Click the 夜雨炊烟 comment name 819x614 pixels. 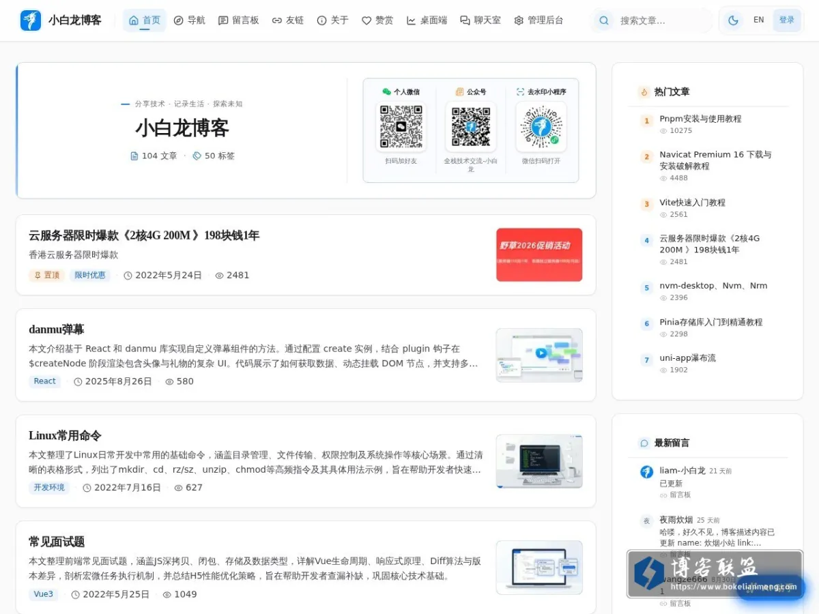point(676,520)
